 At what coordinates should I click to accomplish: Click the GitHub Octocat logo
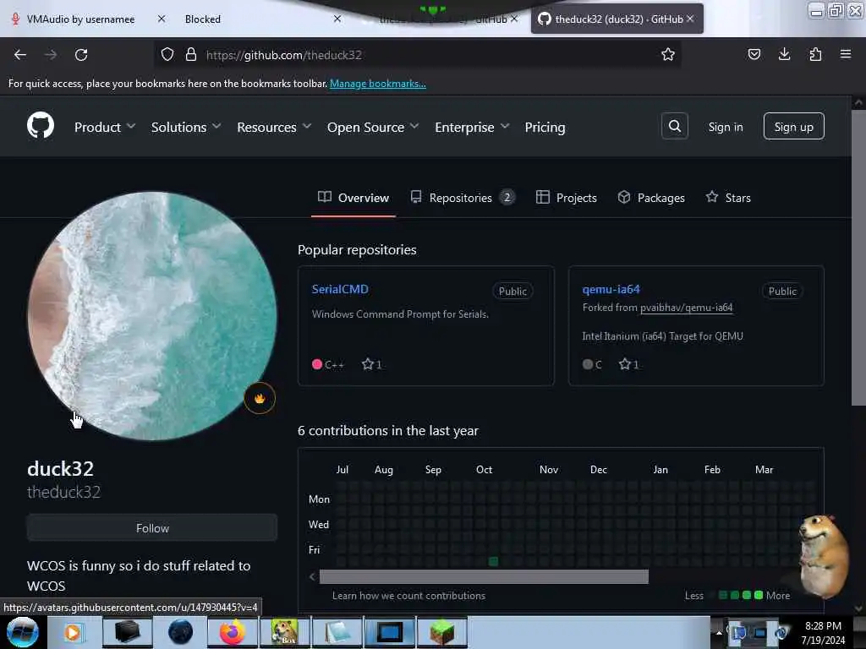(x=41, y=125)
